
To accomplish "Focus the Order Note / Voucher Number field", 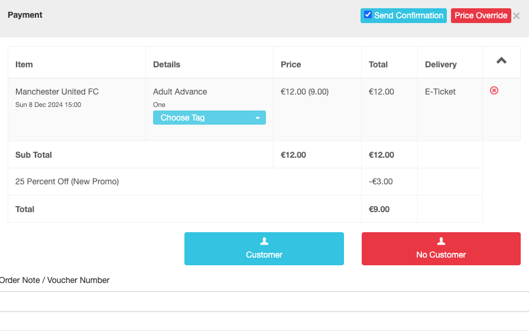I will tap(264, 301).
